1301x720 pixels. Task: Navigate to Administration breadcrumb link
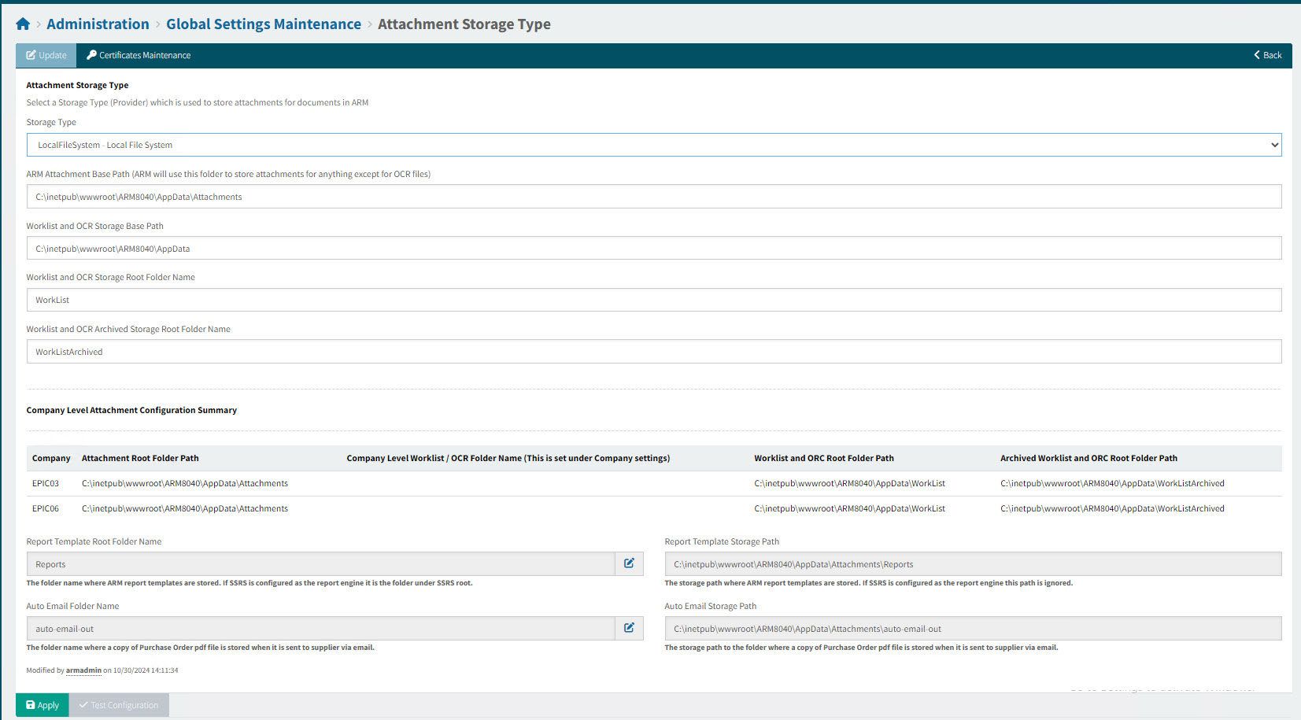[x=98, y=24]
